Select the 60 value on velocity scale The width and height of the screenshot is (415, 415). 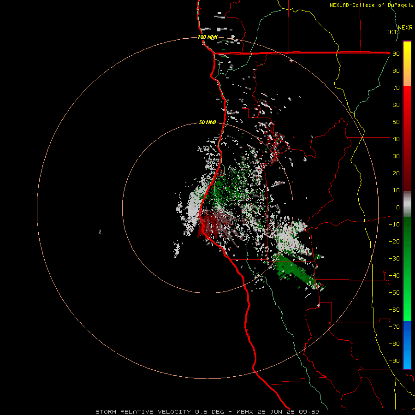pos(396,105)
